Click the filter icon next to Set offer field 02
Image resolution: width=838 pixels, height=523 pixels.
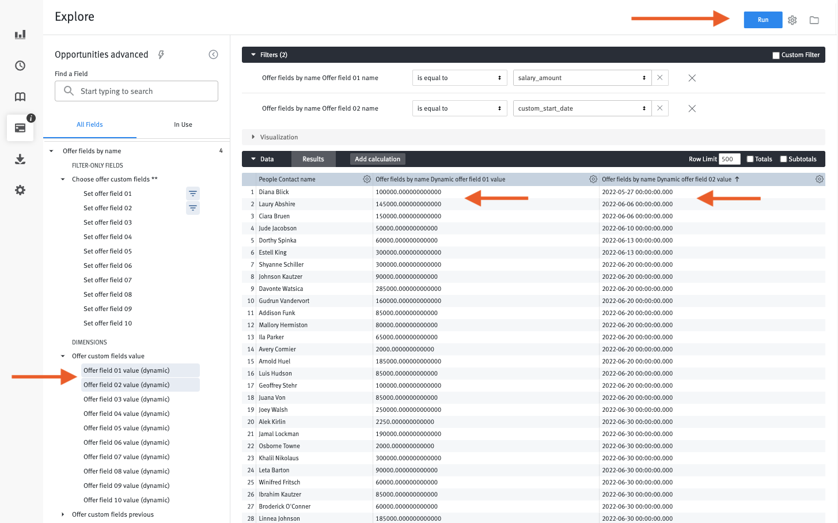[x=192, y=208]
